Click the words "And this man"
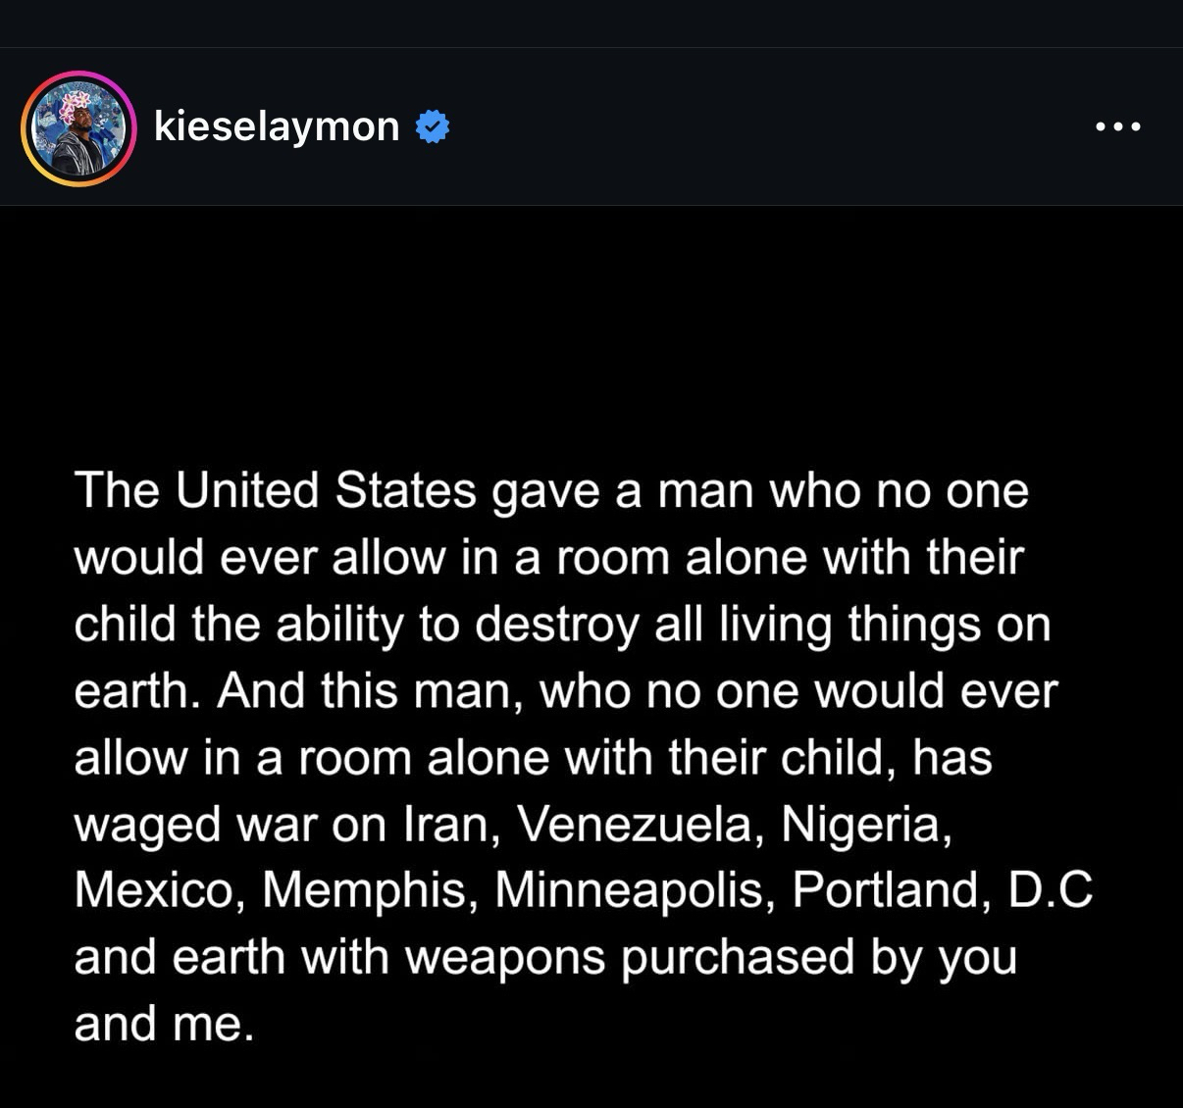 [x=368, y=690]
